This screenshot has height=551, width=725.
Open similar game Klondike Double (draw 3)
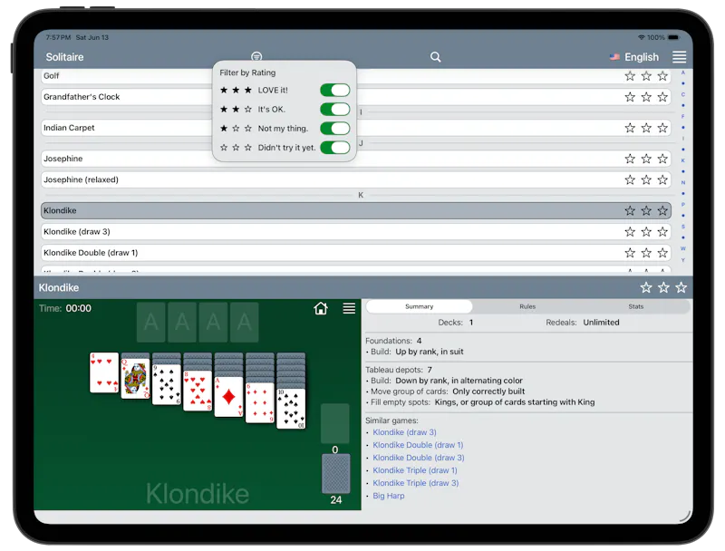(419, 457)
